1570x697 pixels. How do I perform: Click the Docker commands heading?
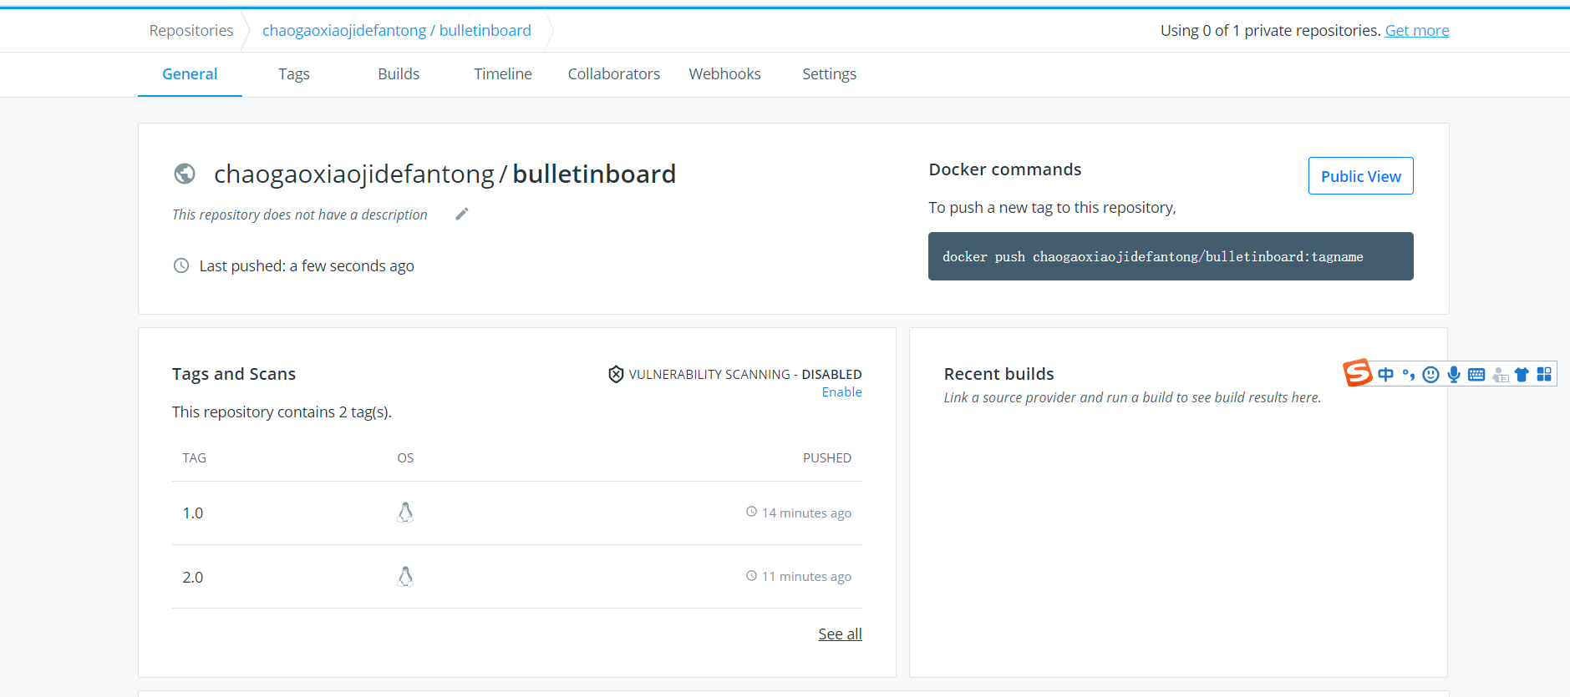pyautogui.click(x=1005, y=169)
